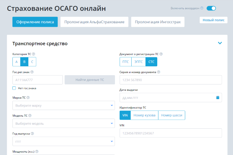Click the Новый полис button
The height and width of the screenshot is (155, 233).
tap(213, 20)
